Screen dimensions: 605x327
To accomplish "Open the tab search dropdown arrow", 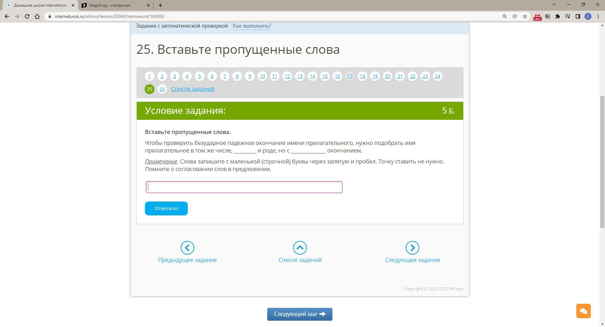I will (554, 5).
